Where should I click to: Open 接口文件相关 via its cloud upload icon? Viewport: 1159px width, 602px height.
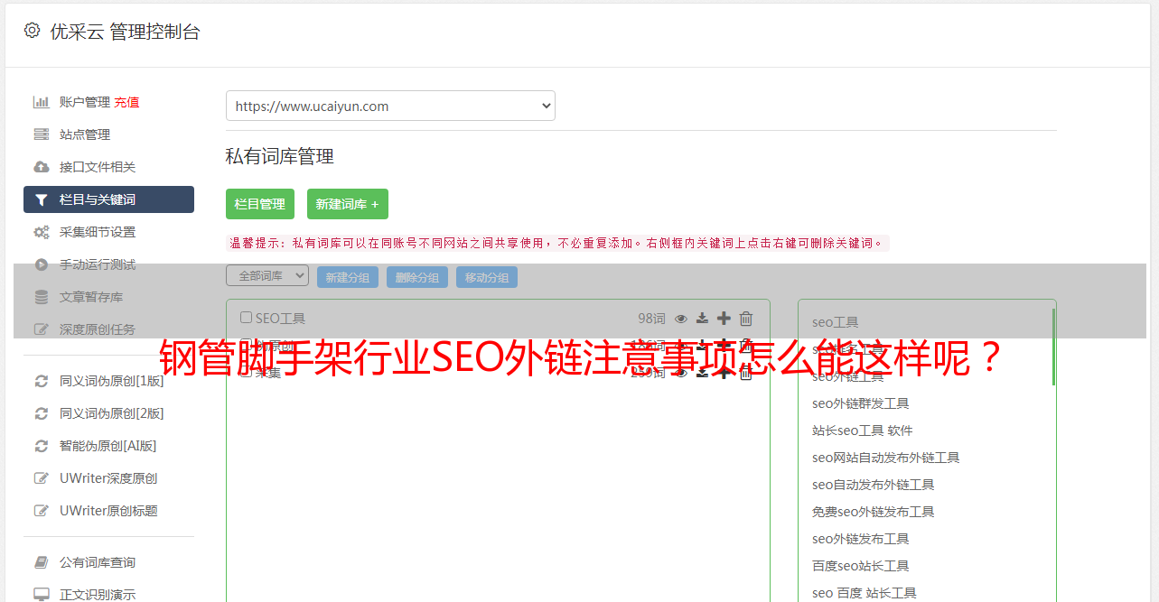point(42,167)
